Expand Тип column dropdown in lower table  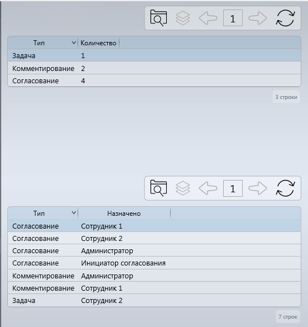(74, 213)
